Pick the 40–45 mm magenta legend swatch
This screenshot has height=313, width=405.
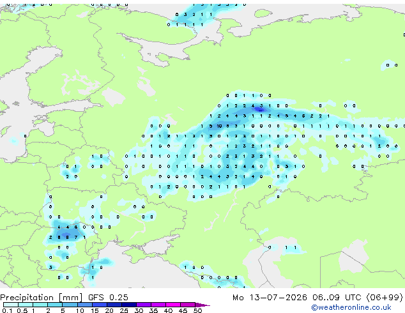(x=173, y=305)
